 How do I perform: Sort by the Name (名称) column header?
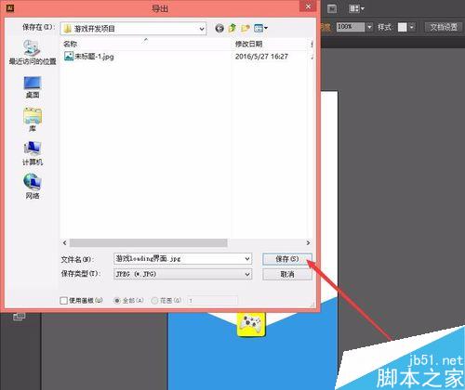tap(70, 44)
